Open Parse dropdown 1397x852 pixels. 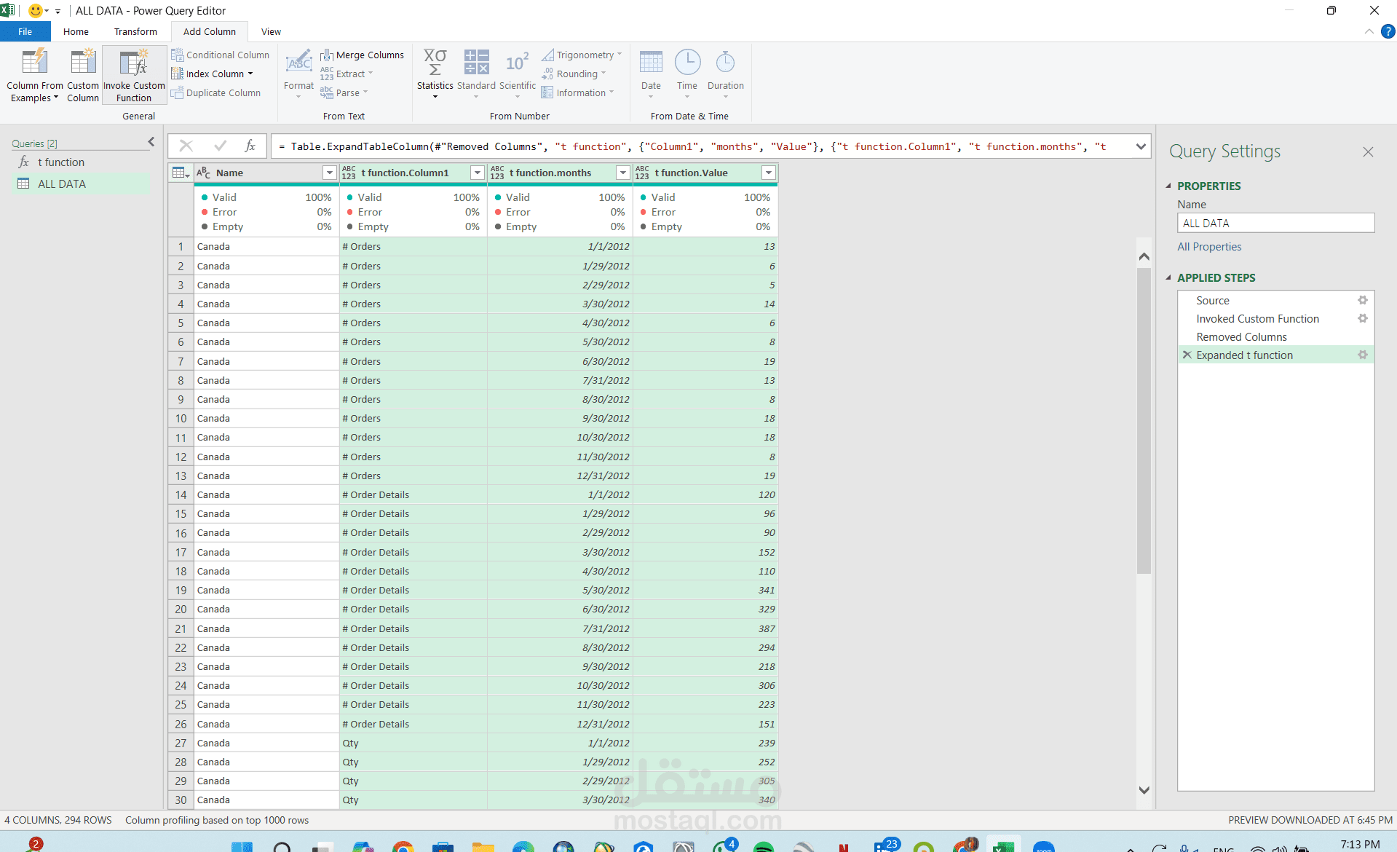[x=344, y=92]
